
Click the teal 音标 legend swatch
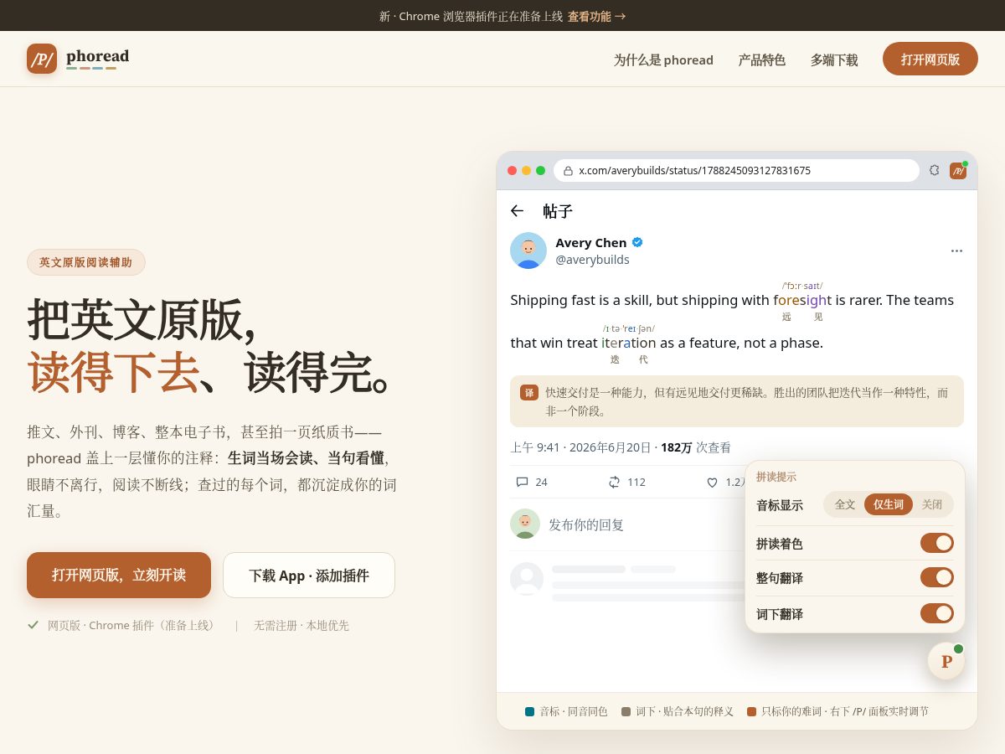click(x=529, y=711)
